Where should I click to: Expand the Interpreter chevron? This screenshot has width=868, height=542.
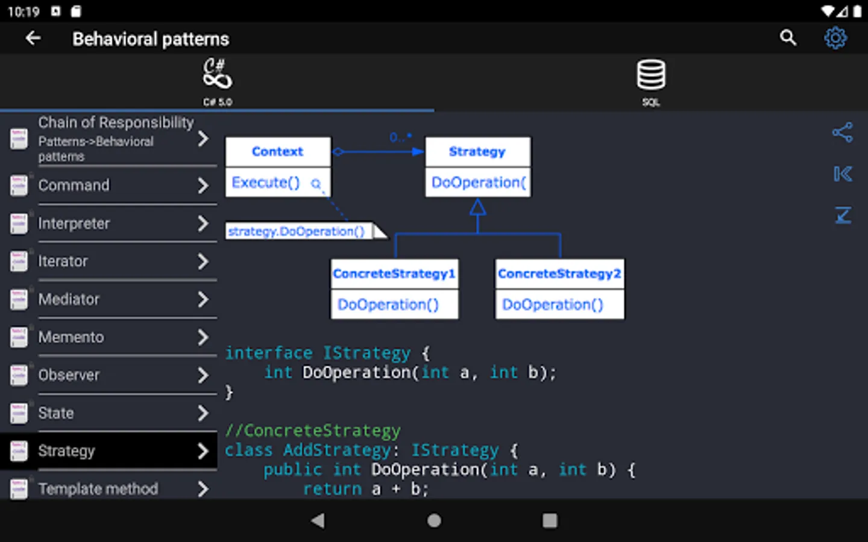[203, 224]
